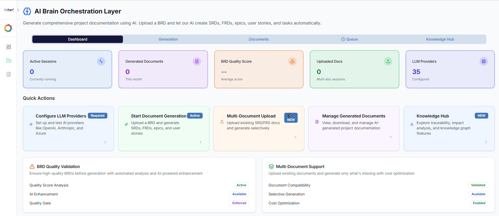Click the Available status for Selective Generation
499x216 pixels.
(478, 194)
